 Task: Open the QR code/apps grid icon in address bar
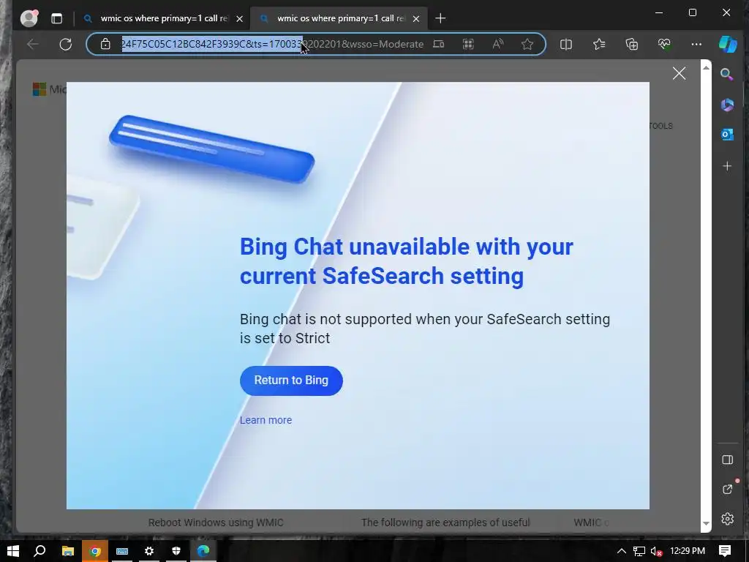point(468,45)
